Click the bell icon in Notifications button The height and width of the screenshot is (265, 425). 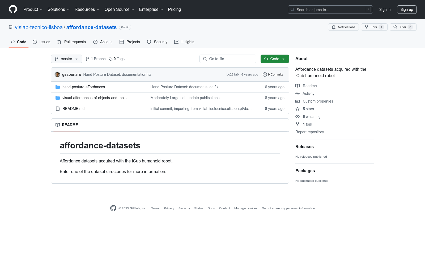pos(334,27)
